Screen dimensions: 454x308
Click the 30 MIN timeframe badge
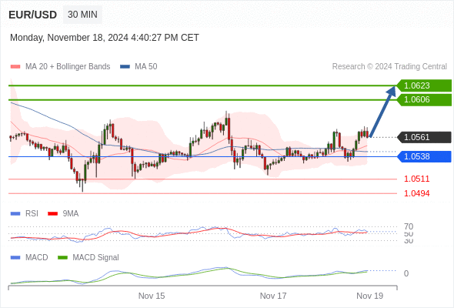click(x=82, y=15)
